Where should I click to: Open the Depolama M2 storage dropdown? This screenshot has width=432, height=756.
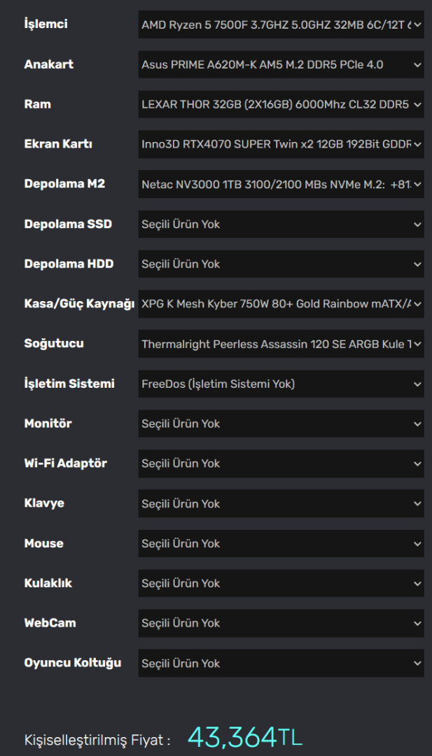[x=281, y=184]
